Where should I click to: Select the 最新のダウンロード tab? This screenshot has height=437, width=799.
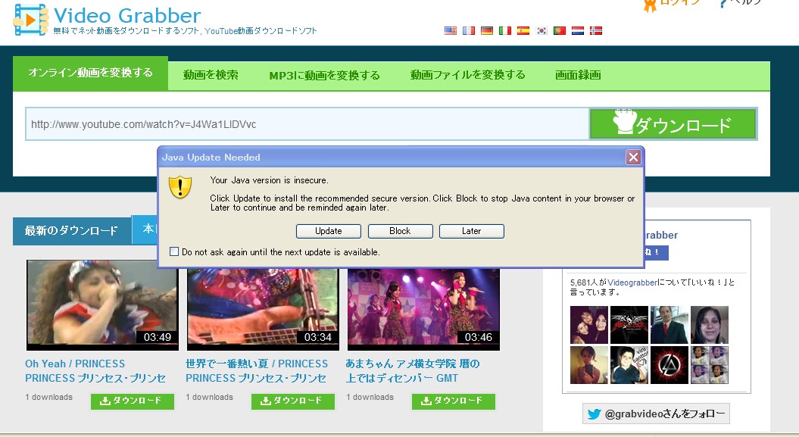[x=71, y=231]
